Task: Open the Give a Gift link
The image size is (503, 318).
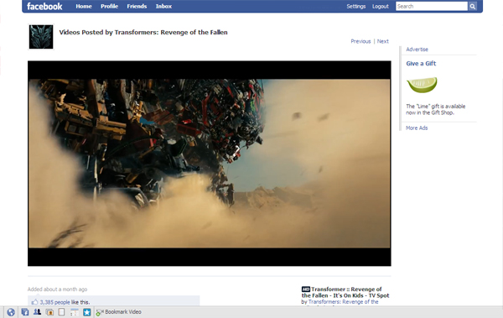Action: click(x=421, y=63)
